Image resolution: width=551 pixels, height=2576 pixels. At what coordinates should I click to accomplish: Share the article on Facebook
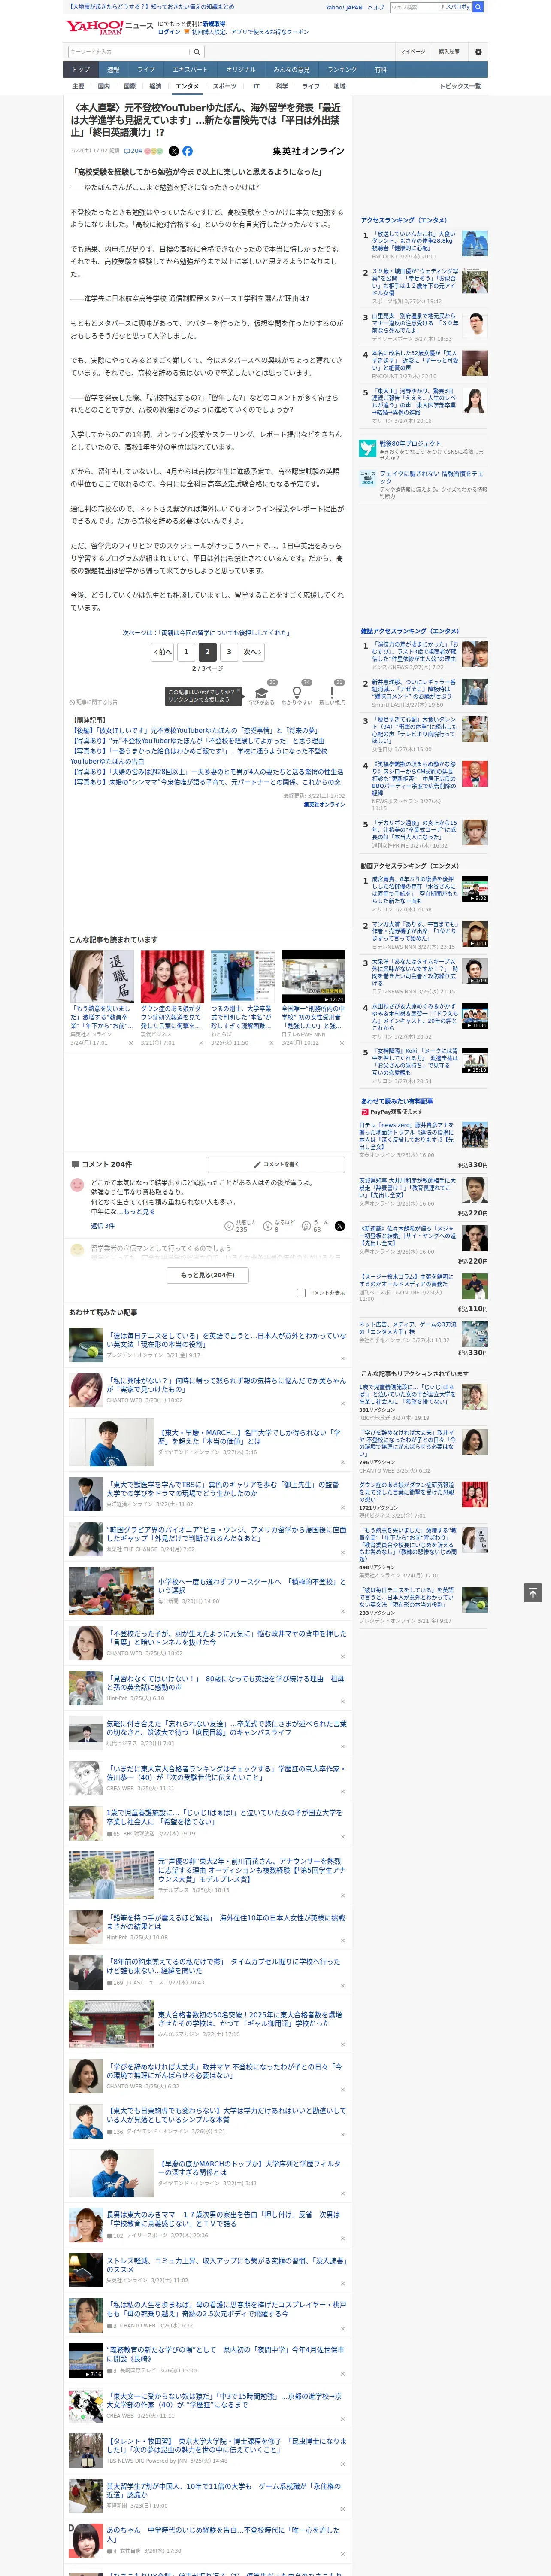point(187,151)
